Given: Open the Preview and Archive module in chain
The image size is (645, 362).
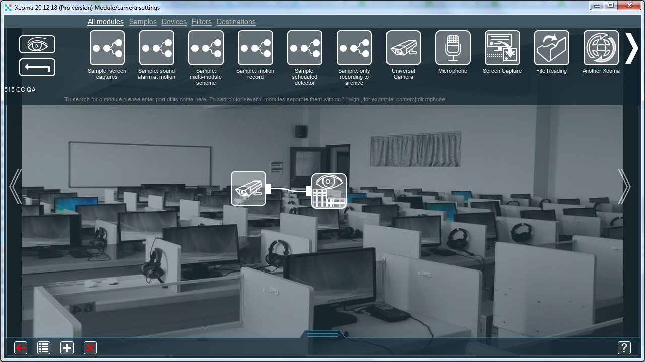Looking at the screenshot, I should click(329, 191).
